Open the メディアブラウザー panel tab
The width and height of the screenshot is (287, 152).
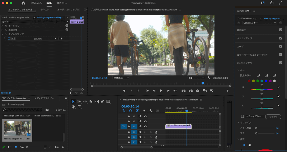44,98
